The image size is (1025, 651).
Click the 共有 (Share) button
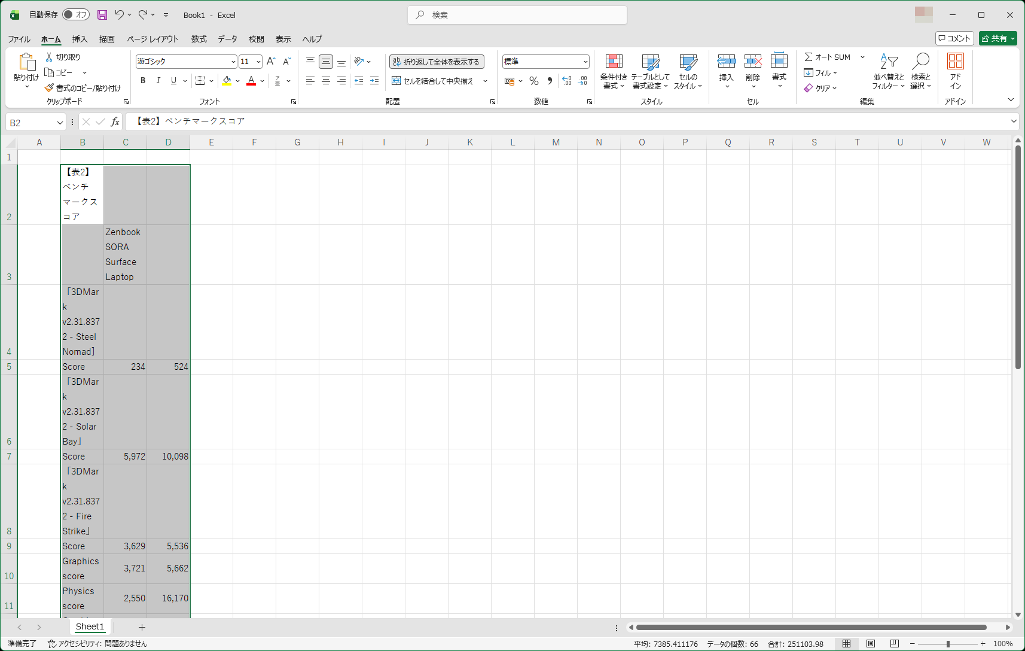[998, 38]
